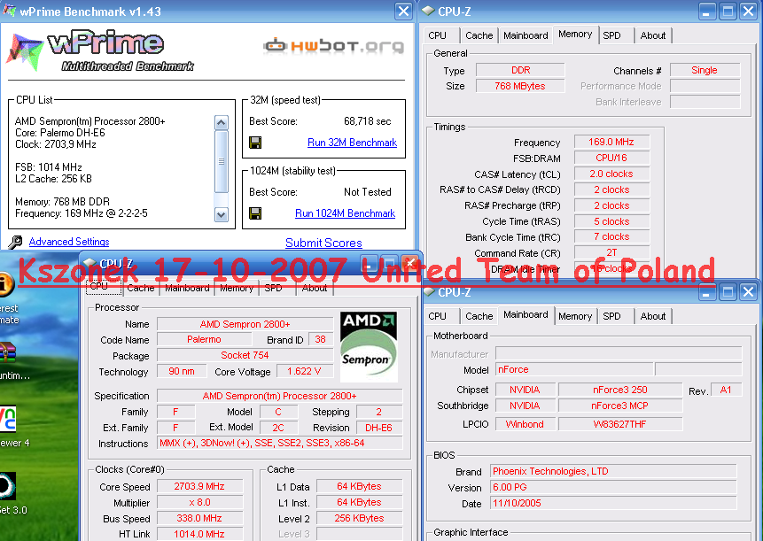The height and width of the screenshot is (541, 763).
Task: Click the 32M Best Score 68,718 sec
Action: click(x=368, y=121)
